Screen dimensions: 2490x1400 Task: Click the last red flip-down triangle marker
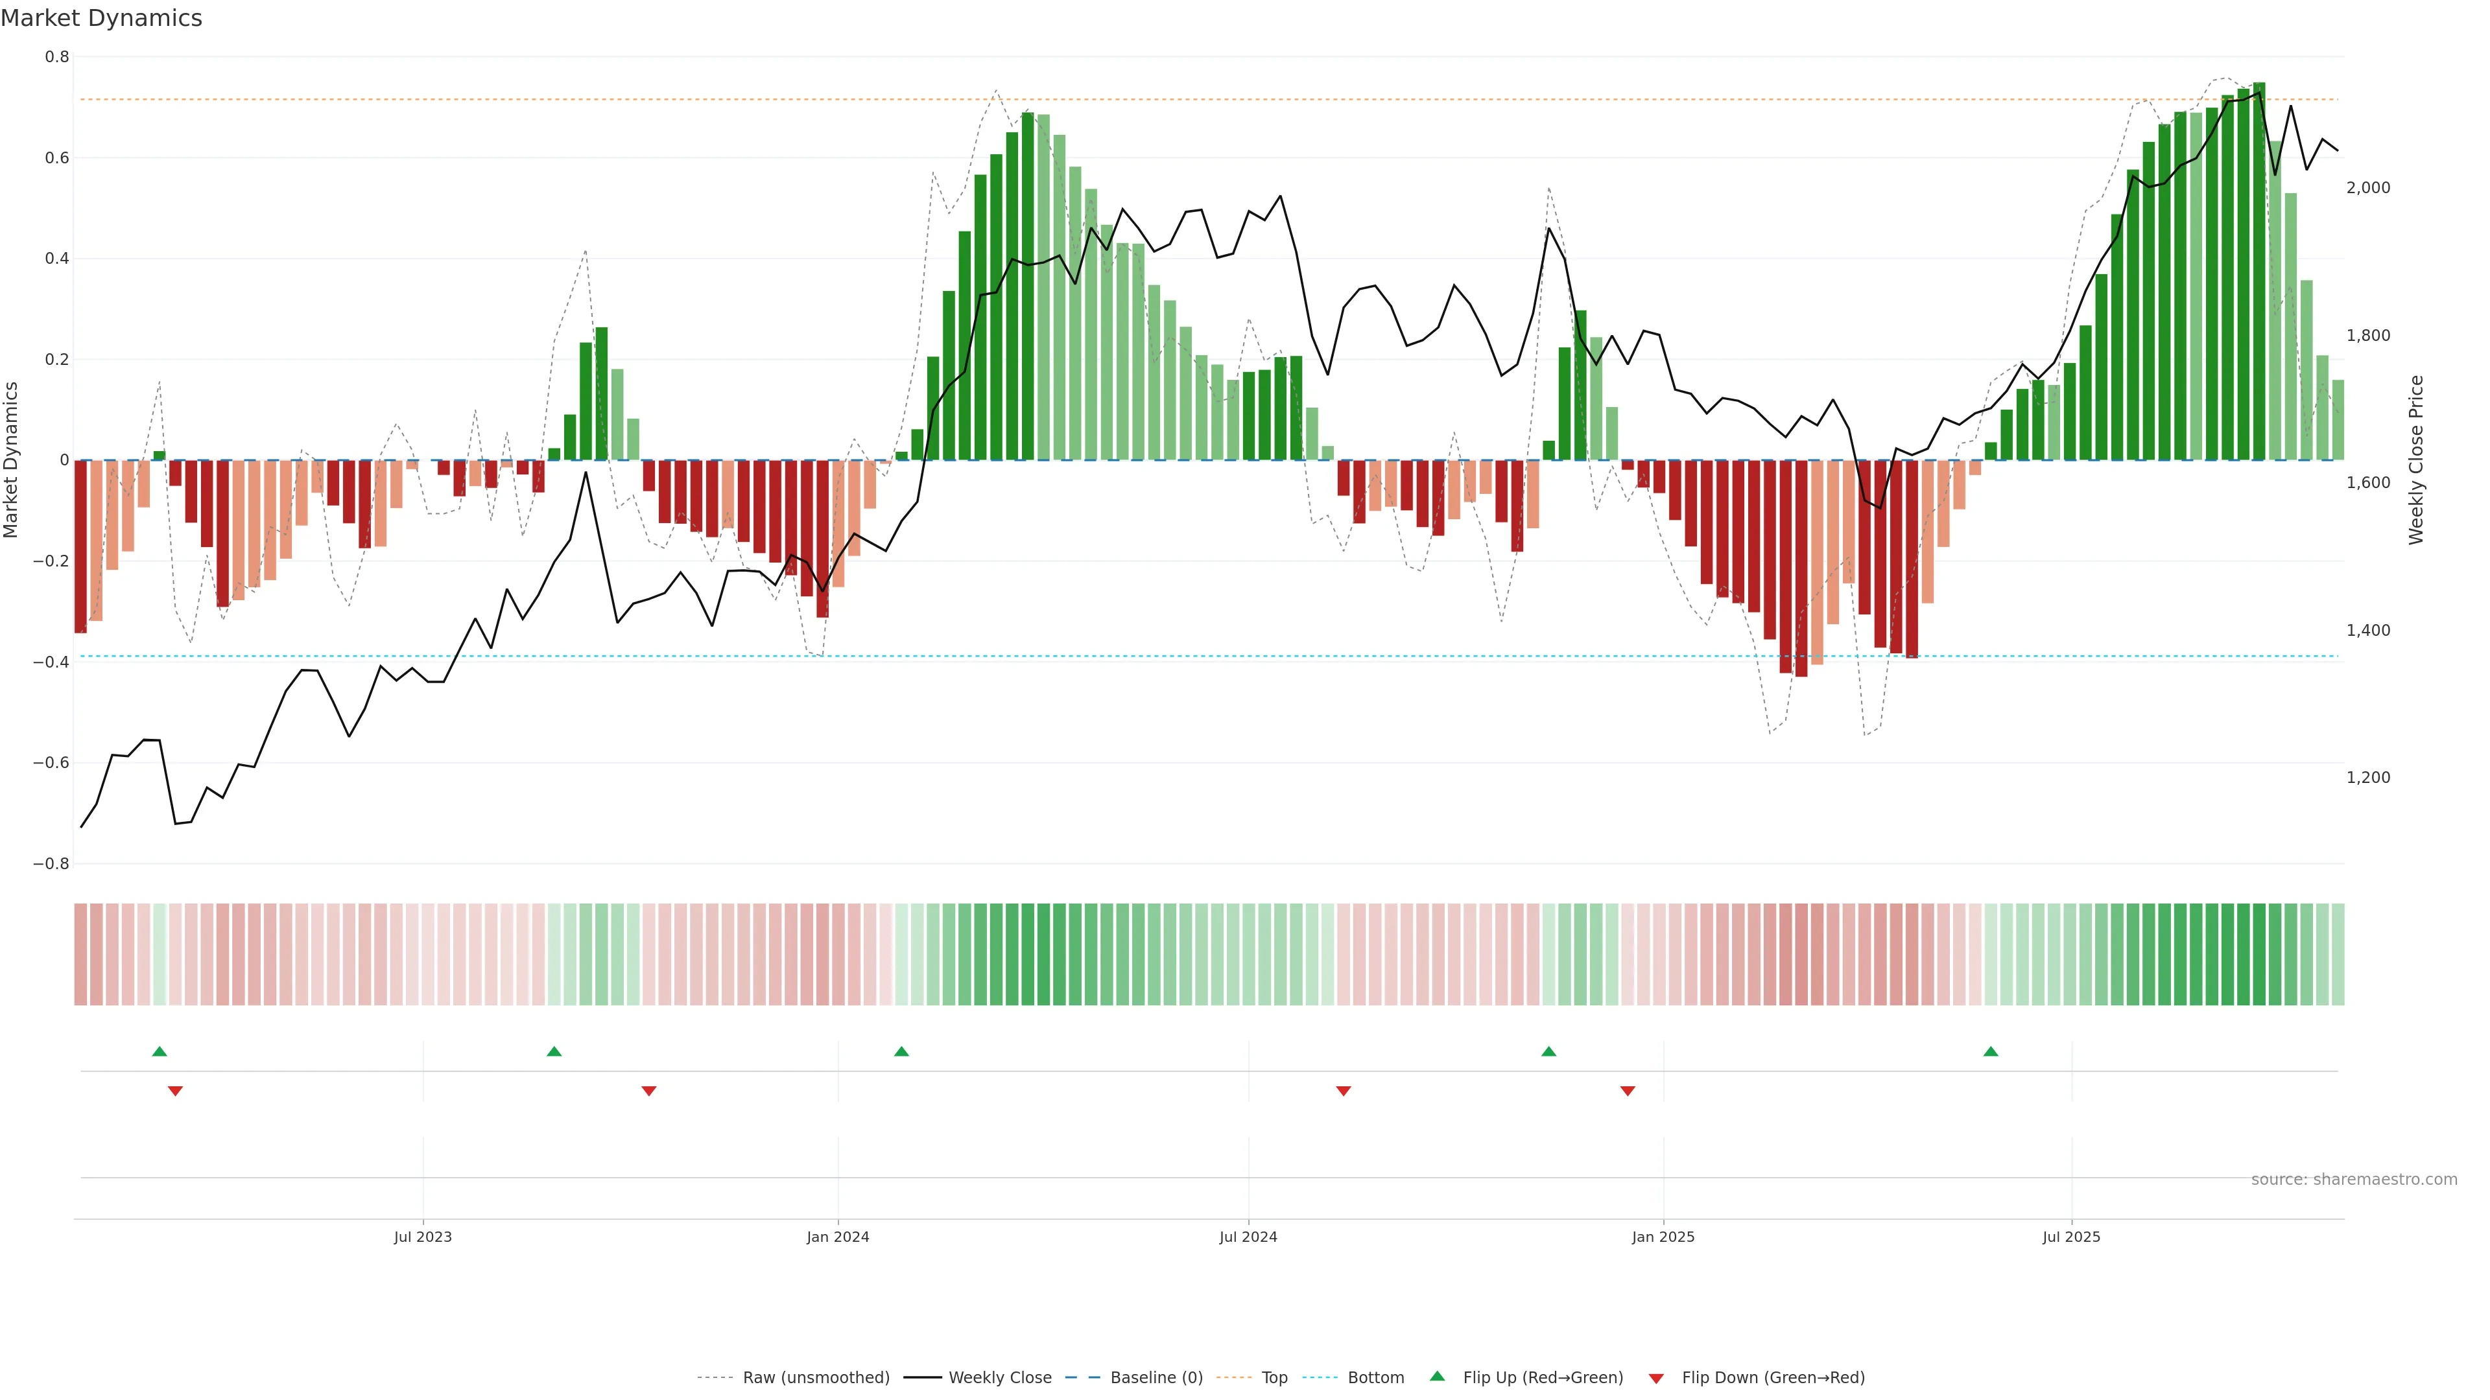point(1628,1091)
